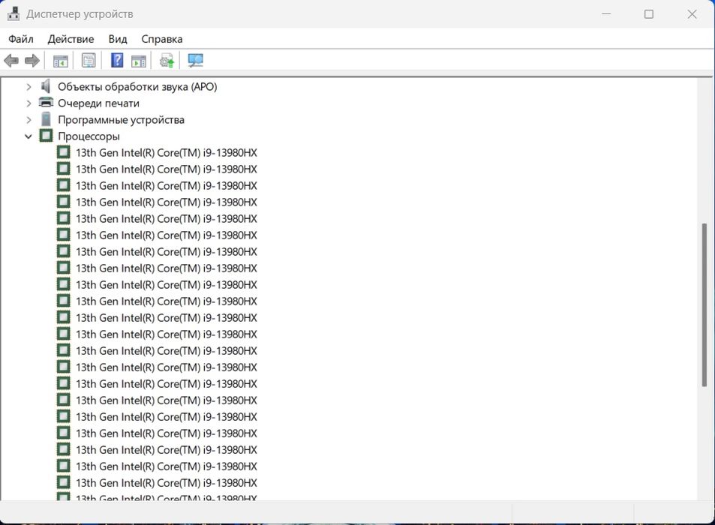Select the Объекты обработки звука (APO) label
This screenshot has height=525, width=715.
coord(137,86)
